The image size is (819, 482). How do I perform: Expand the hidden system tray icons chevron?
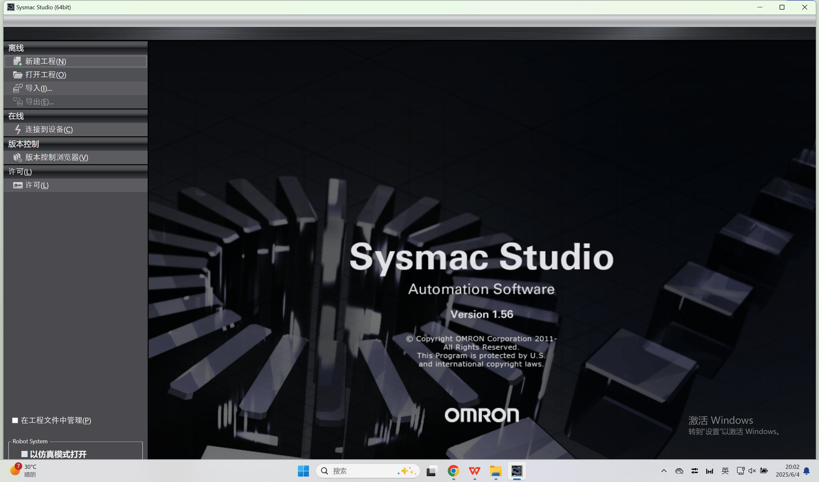coord(664,471)
